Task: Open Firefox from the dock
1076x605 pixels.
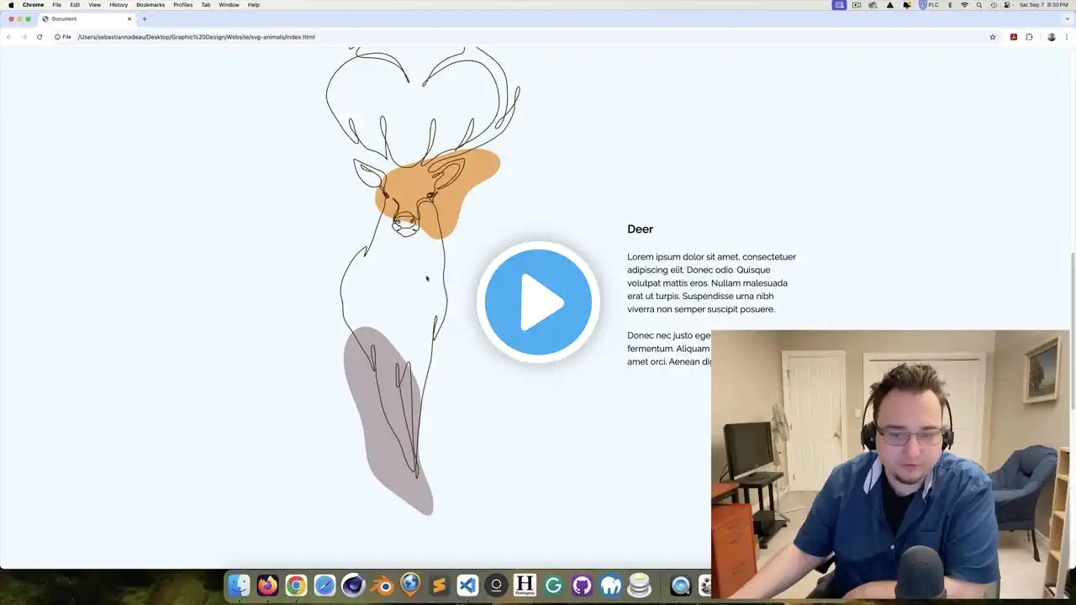Action: 267,585
